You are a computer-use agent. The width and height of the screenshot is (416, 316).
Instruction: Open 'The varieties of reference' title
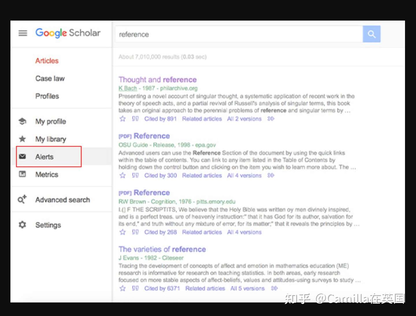(x=162, y=249)
